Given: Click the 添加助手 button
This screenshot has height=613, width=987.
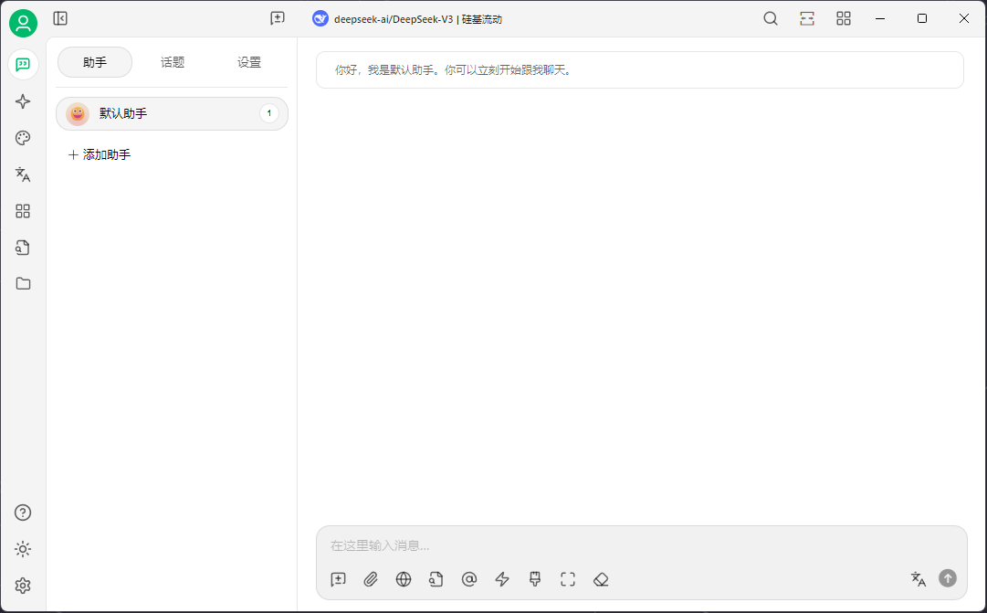Looking at the screenshot, I should (x=100, y=155).
